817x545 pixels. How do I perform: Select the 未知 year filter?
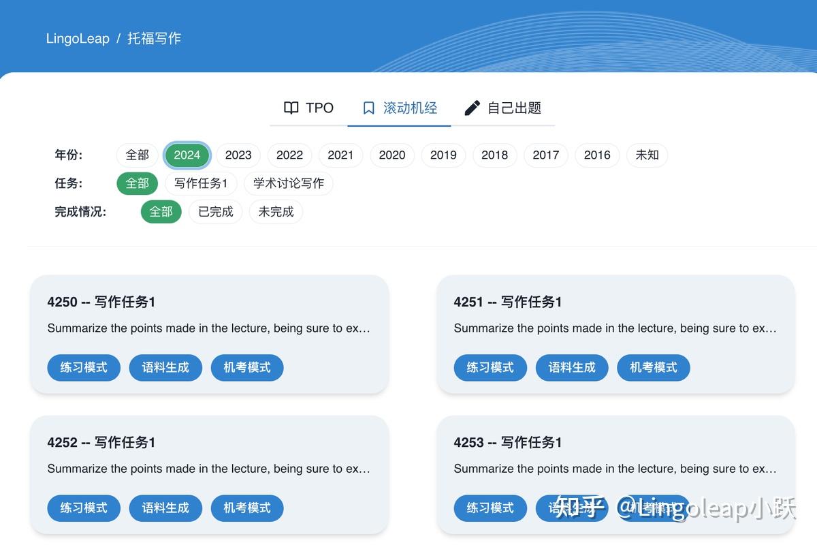pyautogui.click(x=647, y=155)
